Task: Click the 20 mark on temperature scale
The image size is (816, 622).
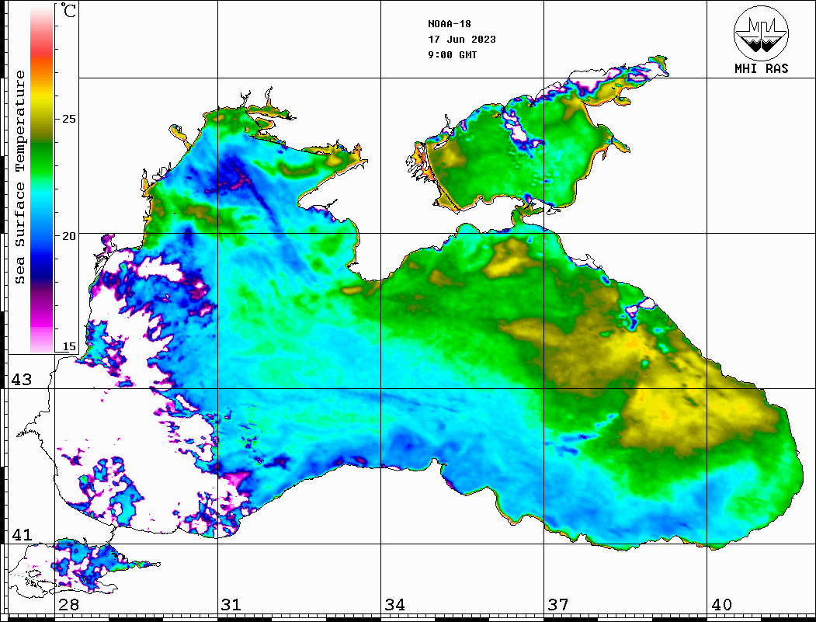Action: tap(69, 235)
